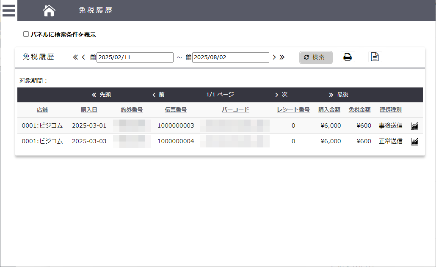Edit the end date field 2025/08/02
Viewport: 436px width, 267px height.
pyautogui.click(x=231, y=57)
